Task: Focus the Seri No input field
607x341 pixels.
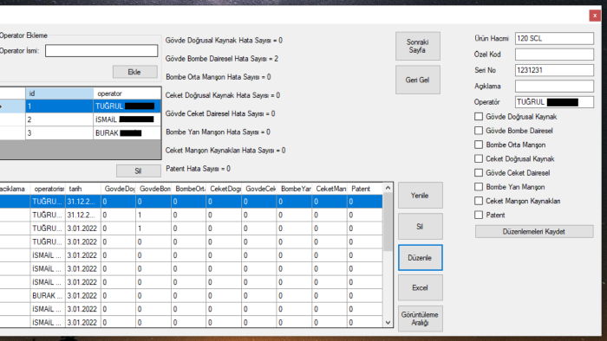Action: point(554,70)
